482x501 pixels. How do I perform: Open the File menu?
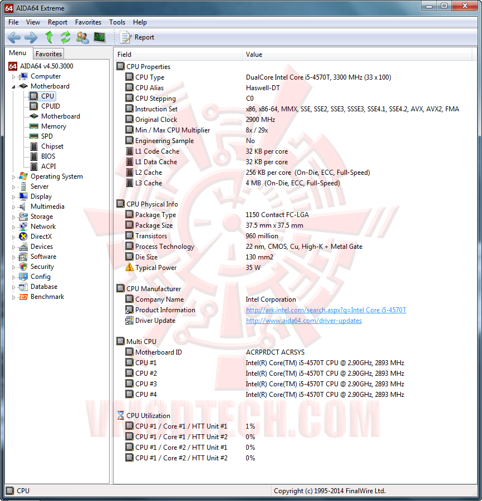13,22
